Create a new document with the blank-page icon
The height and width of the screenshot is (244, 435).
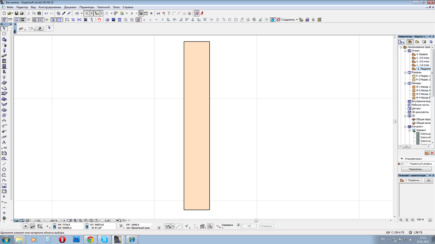(x=4, y=13)
